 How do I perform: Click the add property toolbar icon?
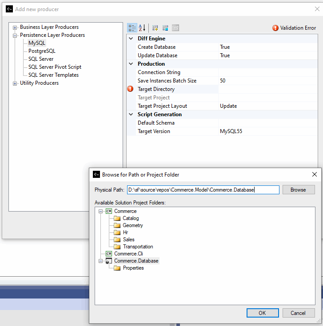(155, 28)
